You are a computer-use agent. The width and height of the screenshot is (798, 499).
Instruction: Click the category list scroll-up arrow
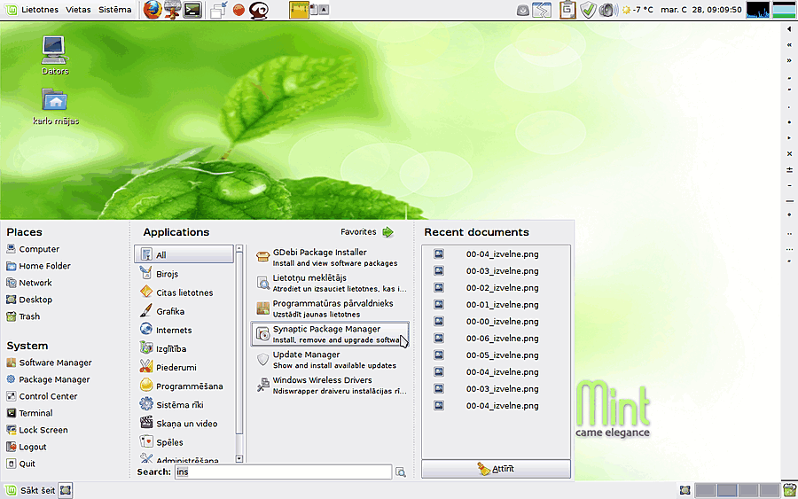tap(239, 249)
